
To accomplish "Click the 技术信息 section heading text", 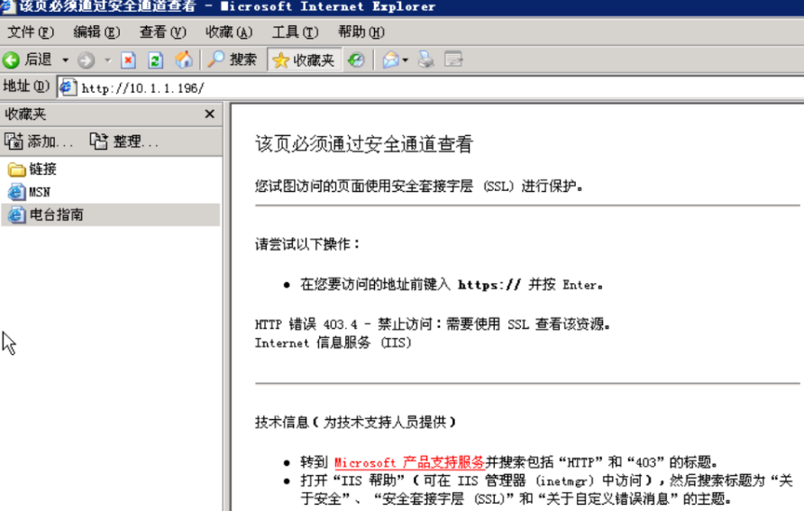I will (356, 422).
